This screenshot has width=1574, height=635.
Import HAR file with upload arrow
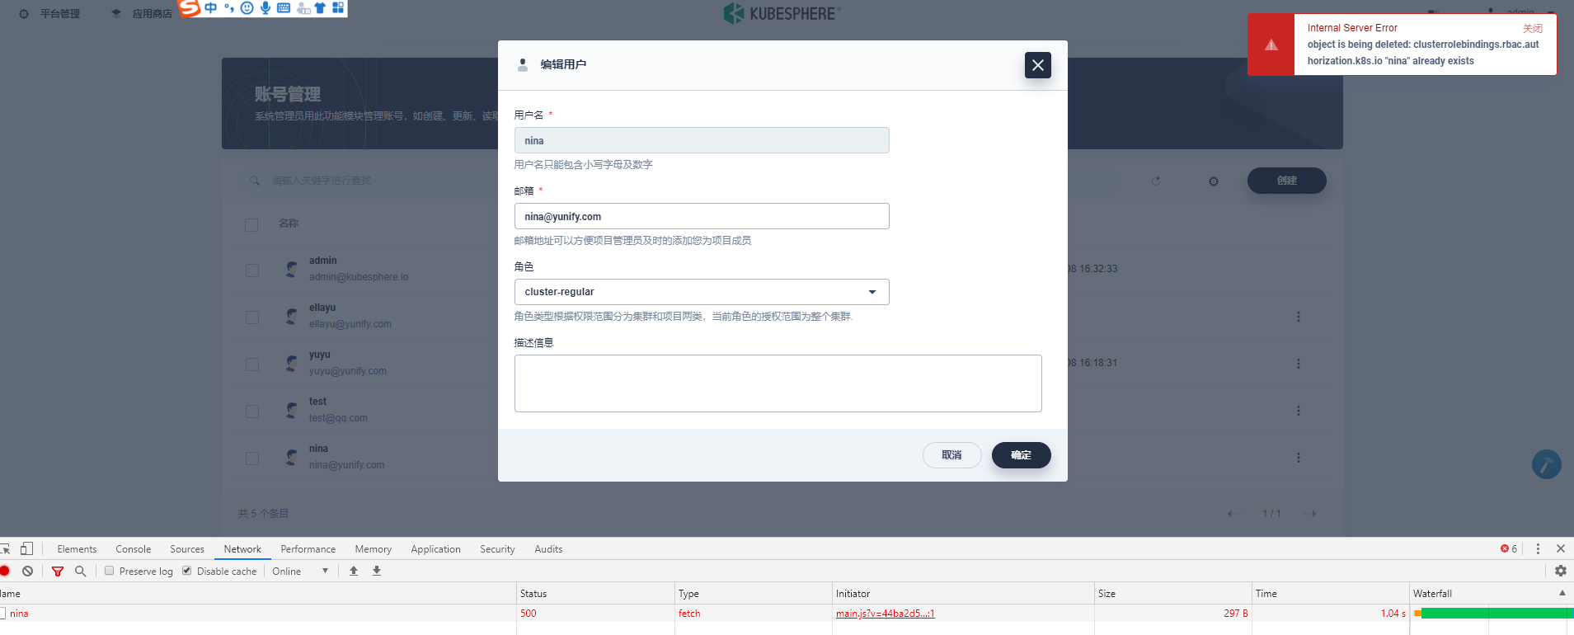coord(354,571)
